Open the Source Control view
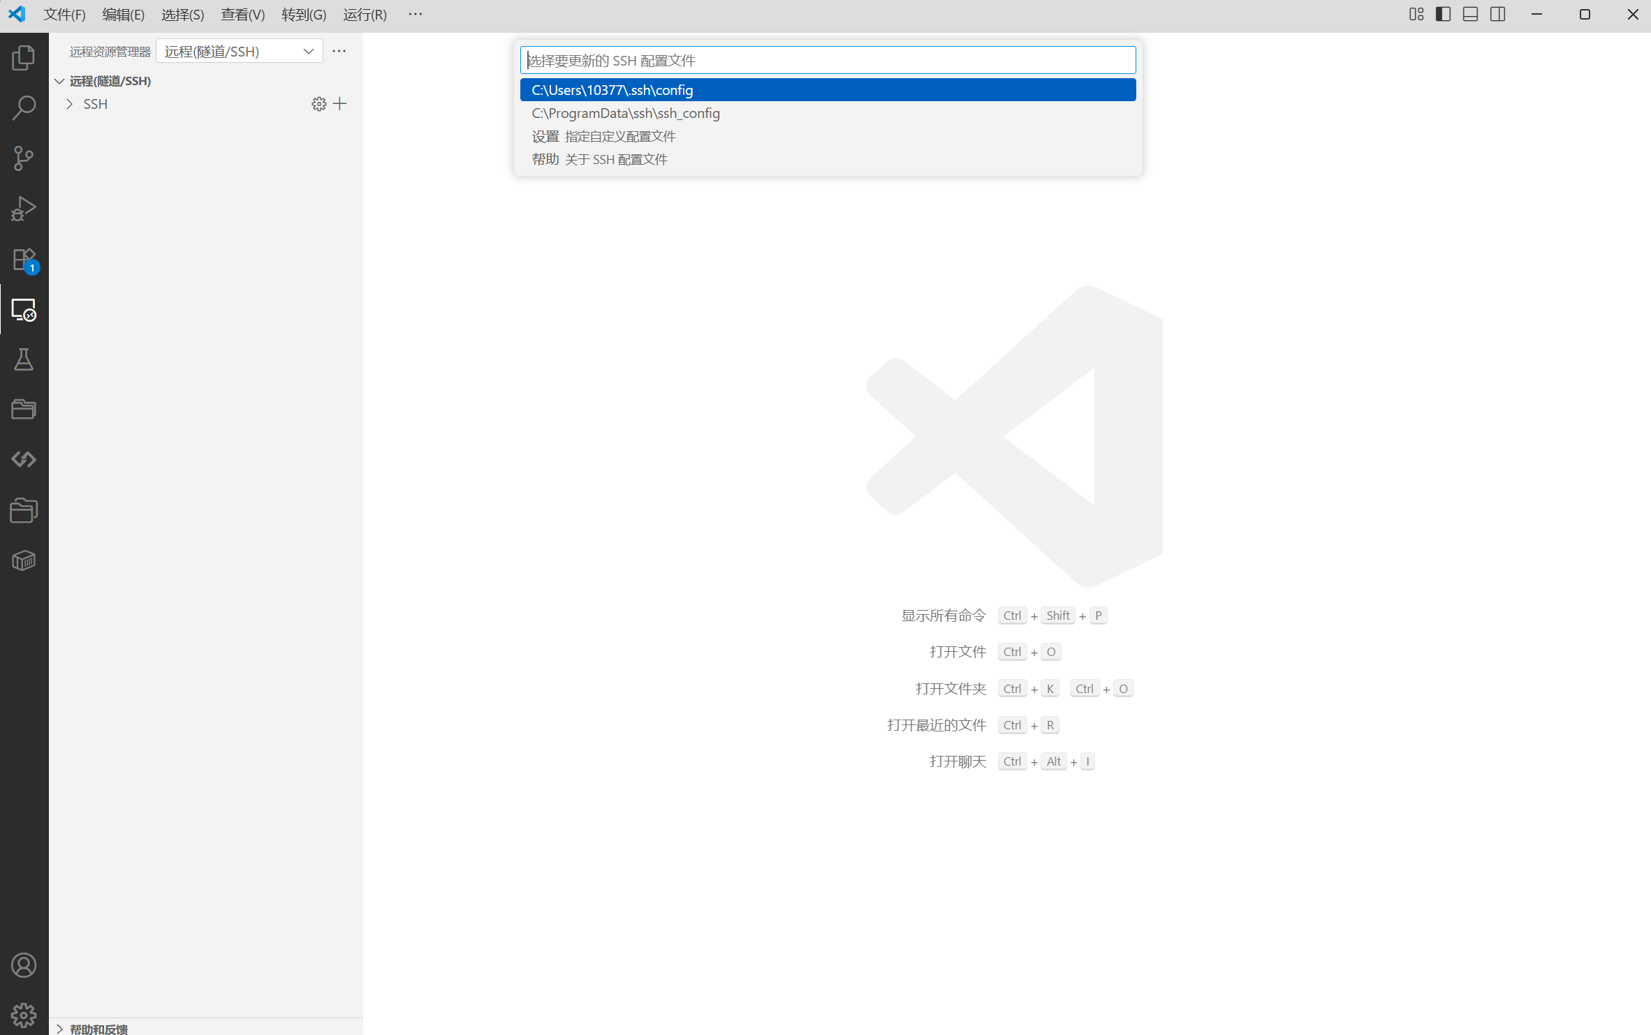 point(24,158)
